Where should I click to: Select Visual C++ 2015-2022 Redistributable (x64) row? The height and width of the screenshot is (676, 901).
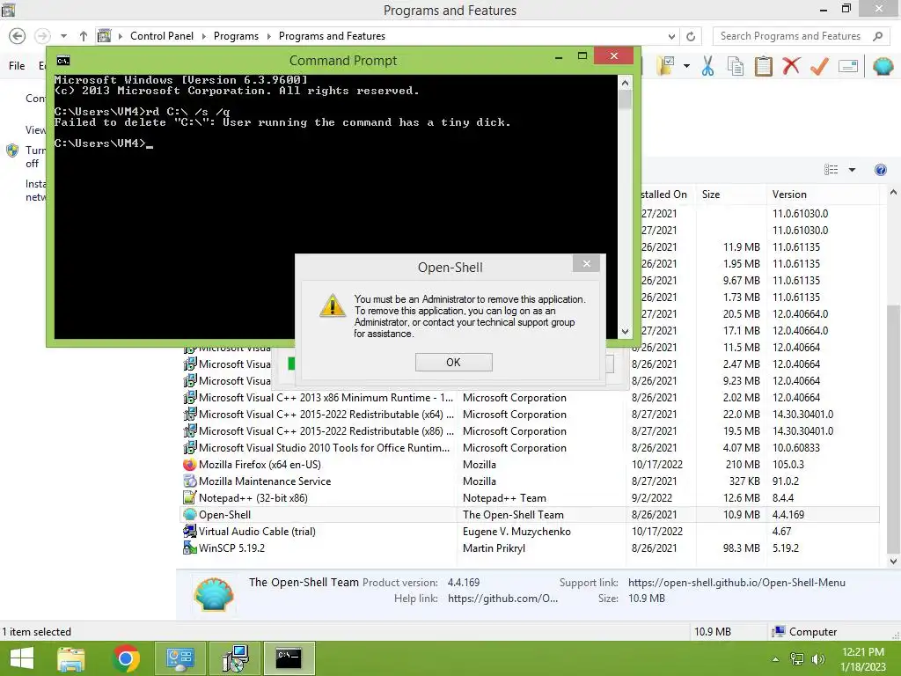[x=529, y=415]
